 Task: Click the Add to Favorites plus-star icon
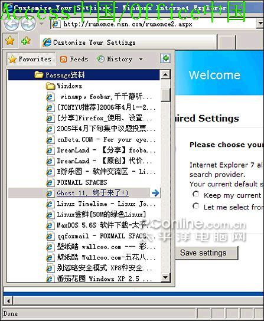26,41
